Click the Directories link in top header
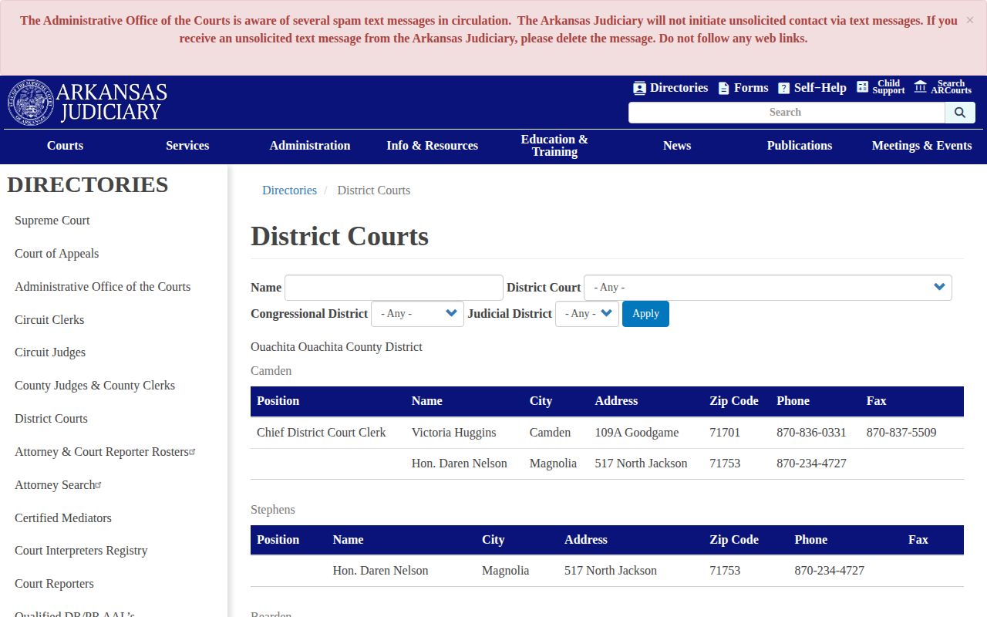 (x=679, y=88)
